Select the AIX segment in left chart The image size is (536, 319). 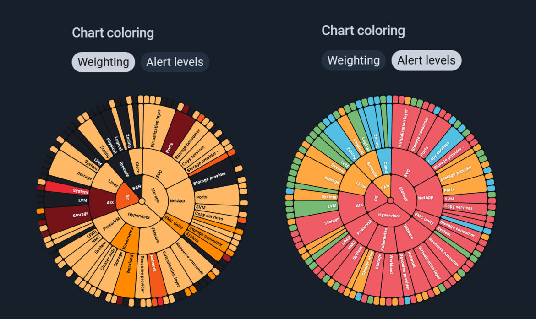[109, 202]
